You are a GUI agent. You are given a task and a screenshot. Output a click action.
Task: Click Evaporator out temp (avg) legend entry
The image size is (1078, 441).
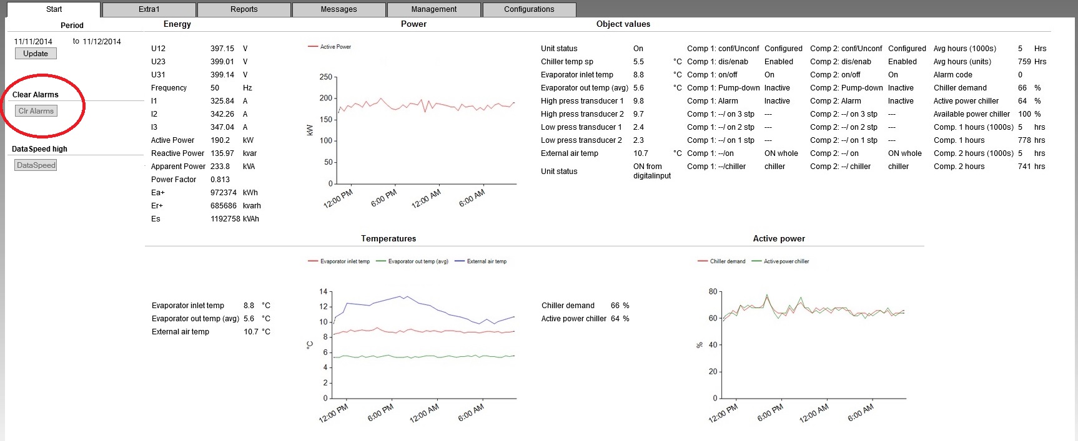pos(418,261)
